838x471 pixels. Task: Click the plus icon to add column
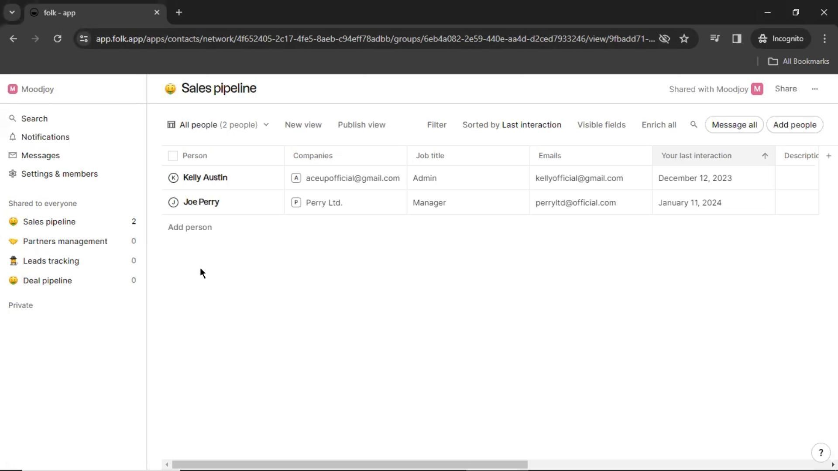click(x=828, y=156)
